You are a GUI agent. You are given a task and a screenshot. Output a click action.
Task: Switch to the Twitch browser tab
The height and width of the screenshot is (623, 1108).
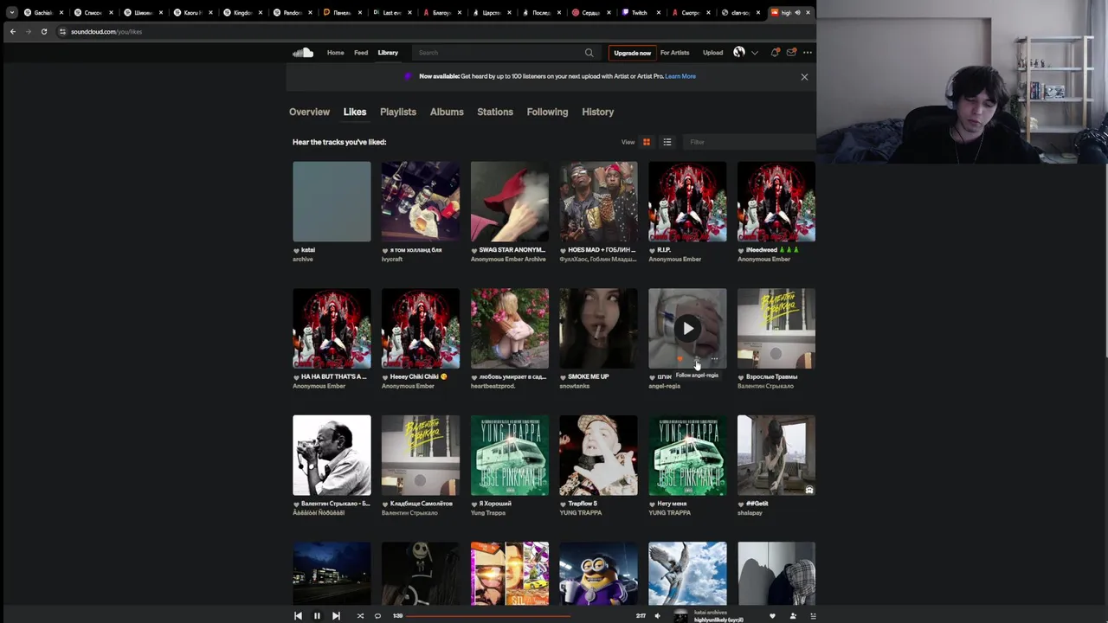tap(639, 12)
